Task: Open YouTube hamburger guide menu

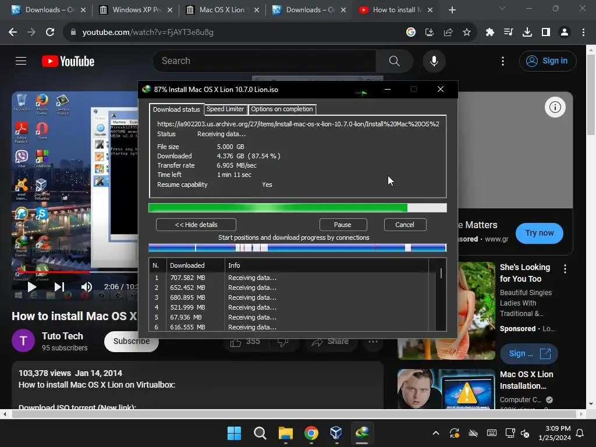Action: [x=21, y=61]
